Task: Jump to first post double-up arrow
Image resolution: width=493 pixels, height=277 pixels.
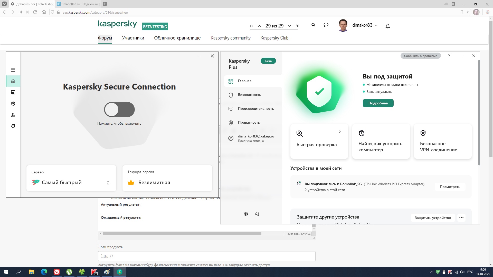Action: tap(251, 26)
